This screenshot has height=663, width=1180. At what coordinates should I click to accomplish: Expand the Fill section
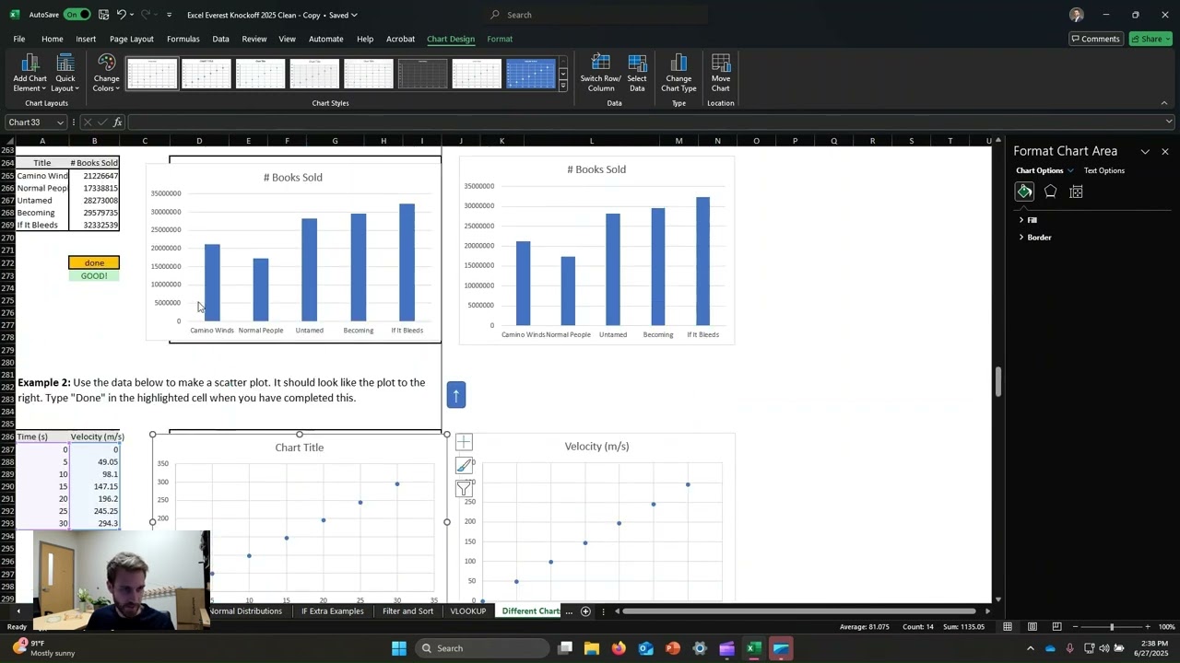point(1027,220)
